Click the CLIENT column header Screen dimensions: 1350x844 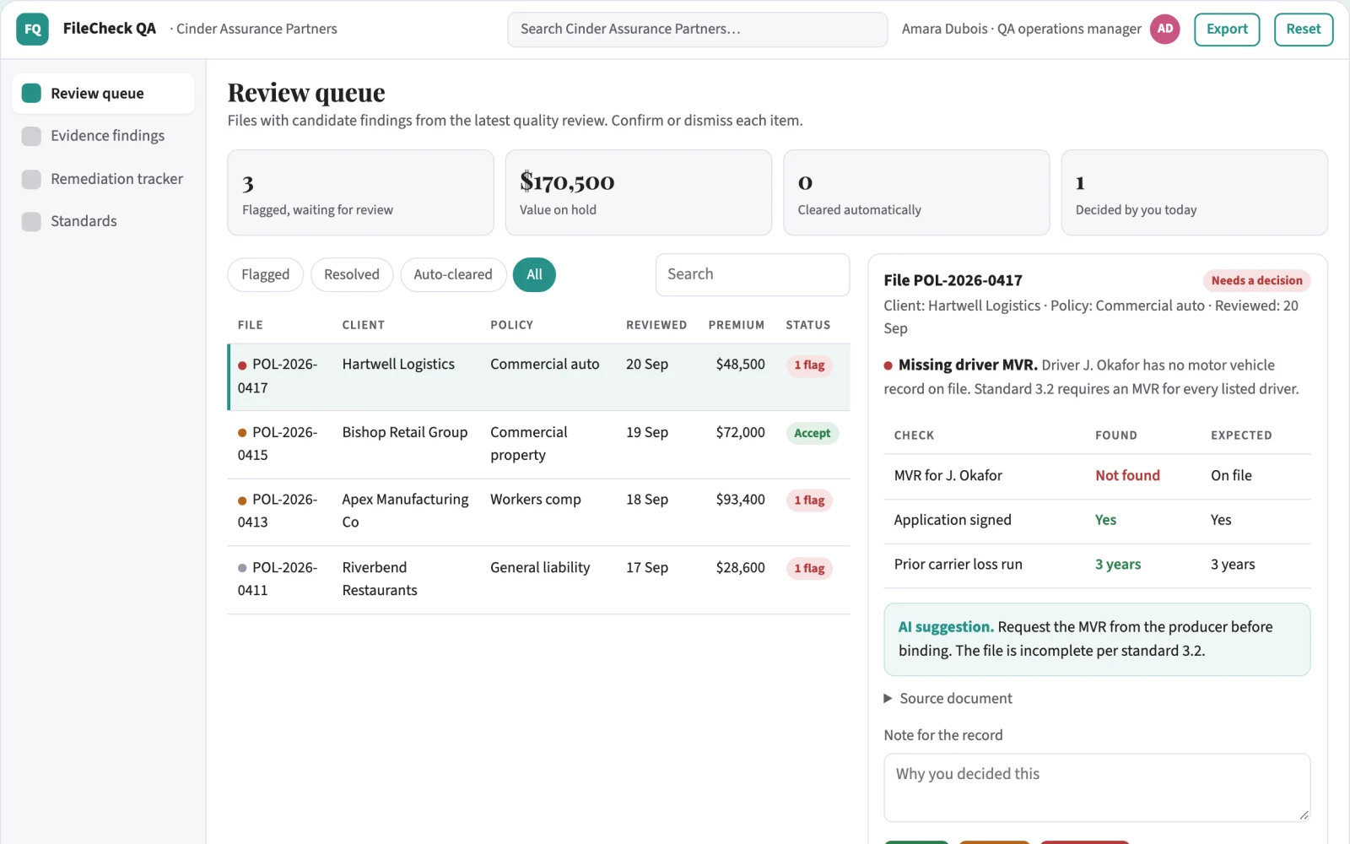[364, 325]
